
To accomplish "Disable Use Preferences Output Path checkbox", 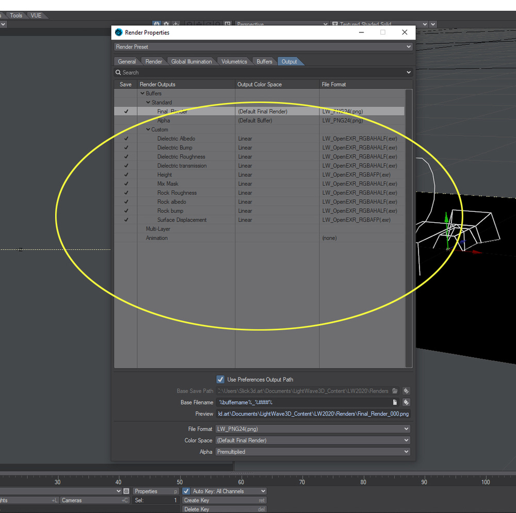I will click(x=220, y=379).
